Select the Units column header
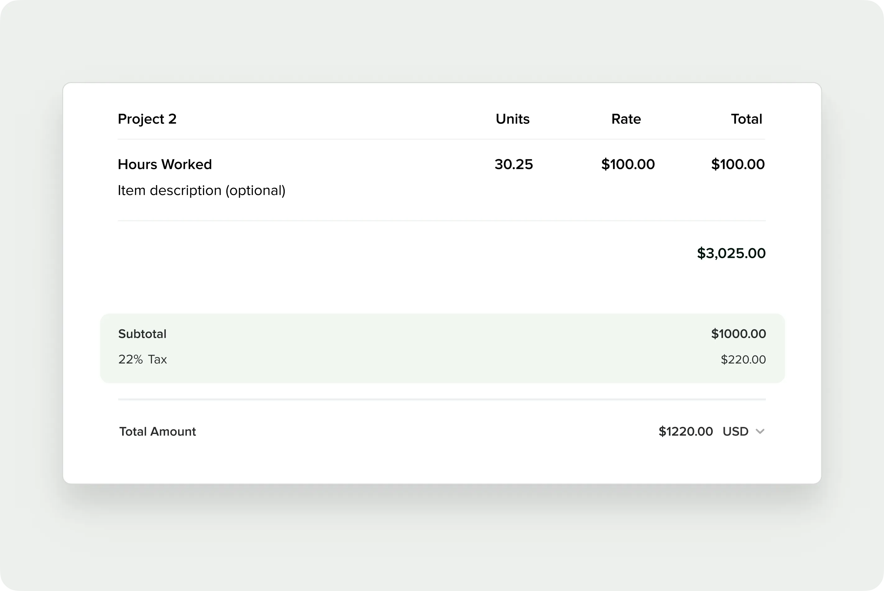884x591 pixels. click(513, 119)
